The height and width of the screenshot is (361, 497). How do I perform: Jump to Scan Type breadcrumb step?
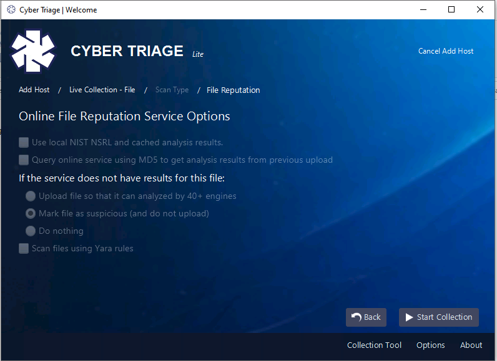[172, 90]
